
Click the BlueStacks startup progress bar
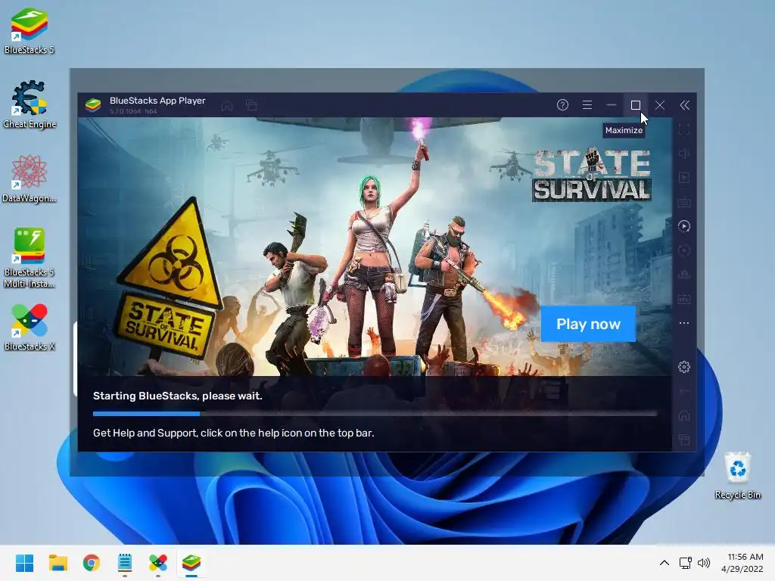[x=375, y=414]
